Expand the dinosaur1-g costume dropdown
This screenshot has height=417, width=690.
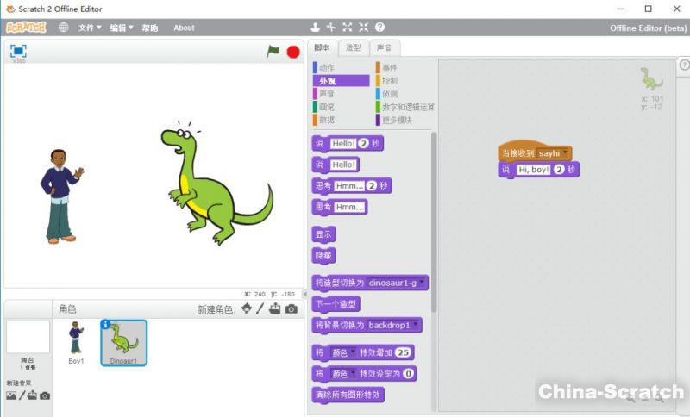point(423,283)
